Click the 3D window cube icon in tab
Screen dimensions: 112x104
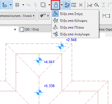coord(22,29)
